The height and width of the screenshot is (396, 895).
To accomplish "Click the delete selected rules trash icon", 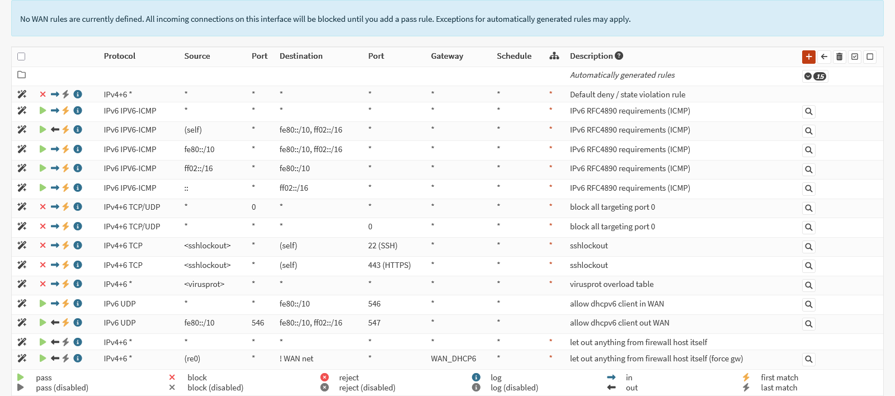I will [839, 56].
